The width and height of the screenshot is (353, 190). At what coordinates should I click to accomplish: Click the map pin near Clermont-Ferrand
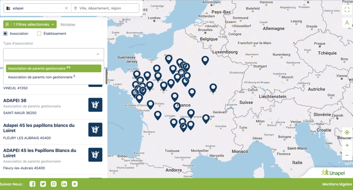tap(191, 113)
